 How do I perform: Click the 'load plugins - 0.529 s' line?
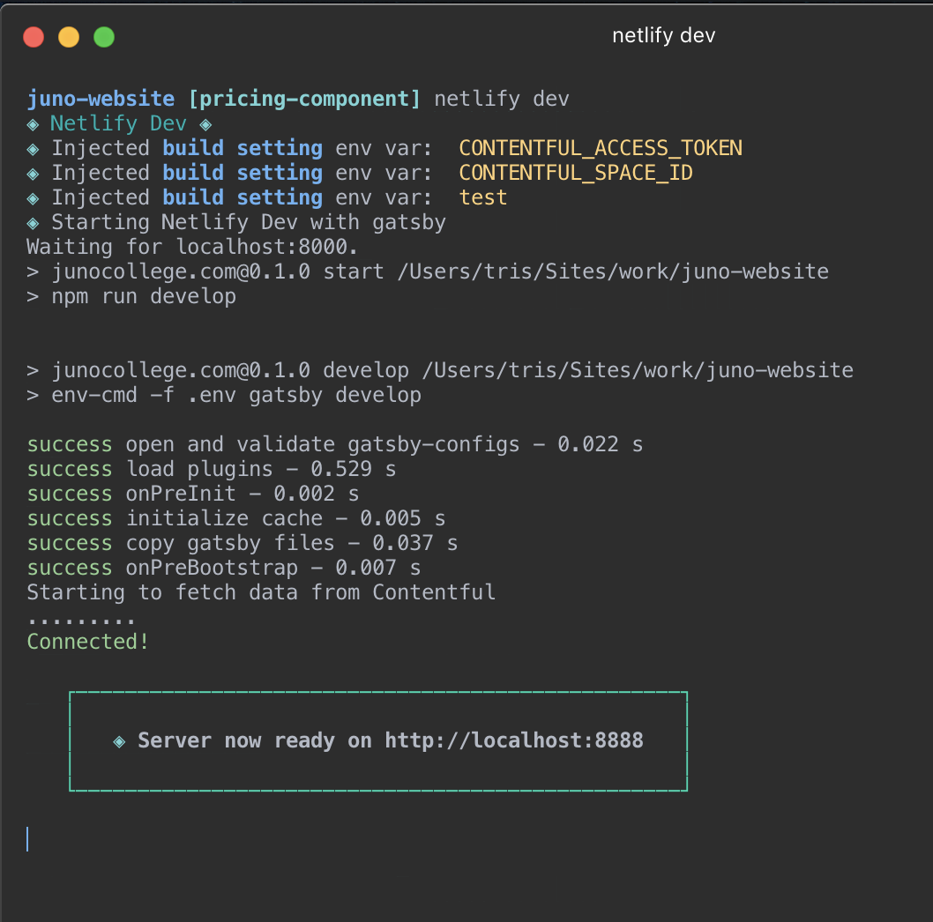click(212, 469)
